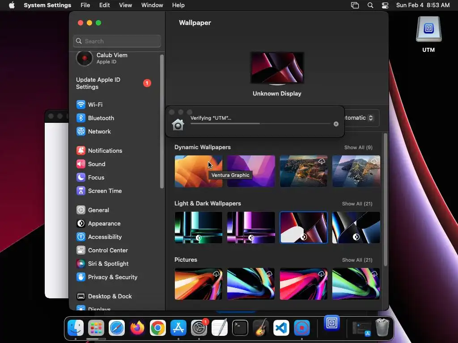Open Finder from the Dock
Viewport: 458px width, 343px height.
pyautogui.click(x=76, y=328)
